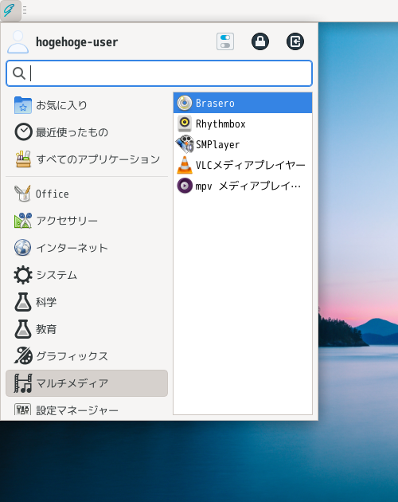Image resolution: width=398 pixels, height=502 pixels.
Task: Focus the application search field
Action: tap(159, 73)
